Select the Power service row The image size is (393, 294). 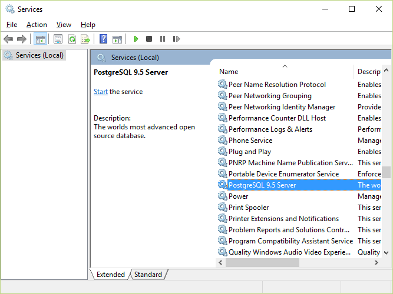coord(299,196)
